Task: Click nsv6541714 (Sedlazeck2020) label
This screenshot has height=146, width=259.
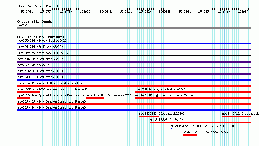Action: [40, 47]
